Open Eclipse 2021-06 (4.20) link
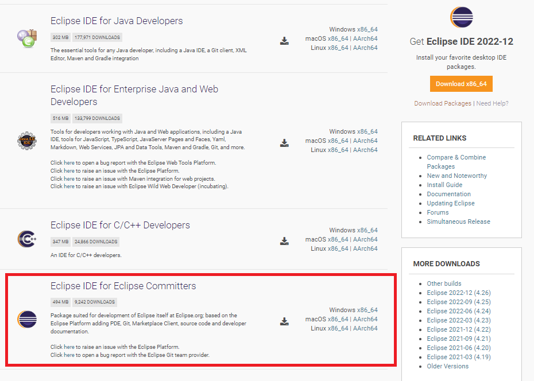The width and height of the screenshot is (534, 381). tap(459, 348)
